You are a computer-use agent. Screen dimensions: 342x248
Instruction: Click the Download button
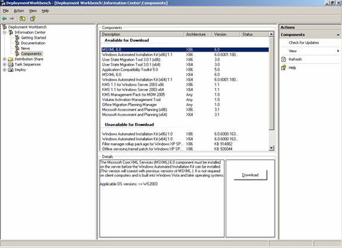pyautogui.click(x=250, y=175)
